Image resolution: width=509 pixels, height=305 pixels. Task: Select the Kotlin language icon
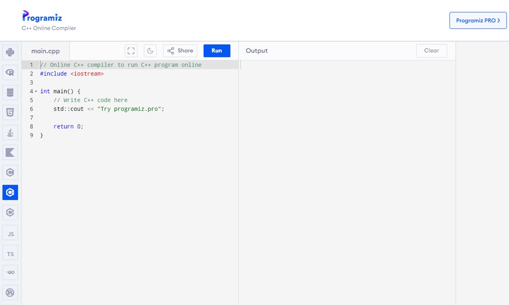coord(10,152)
